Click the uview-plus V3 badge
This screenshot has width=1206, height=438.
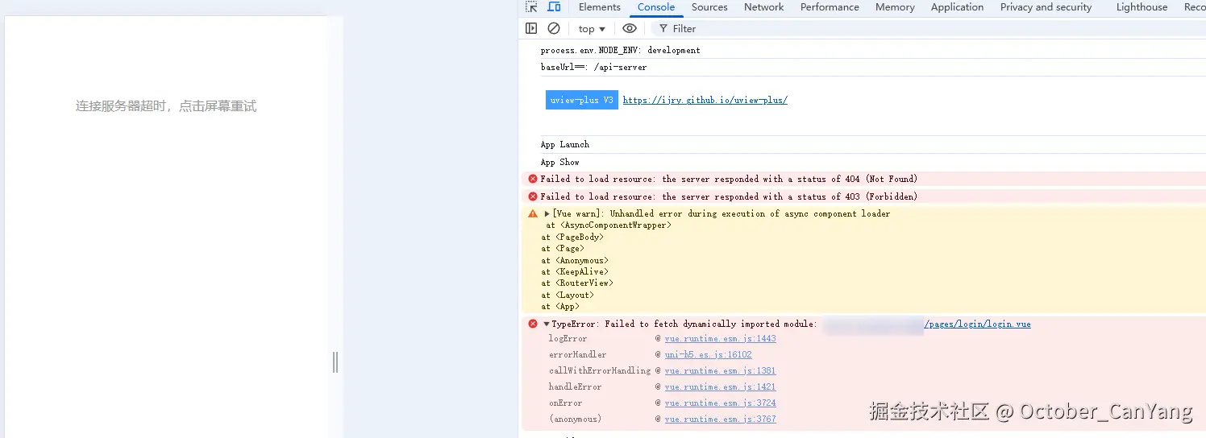click(x=582, y=101)
